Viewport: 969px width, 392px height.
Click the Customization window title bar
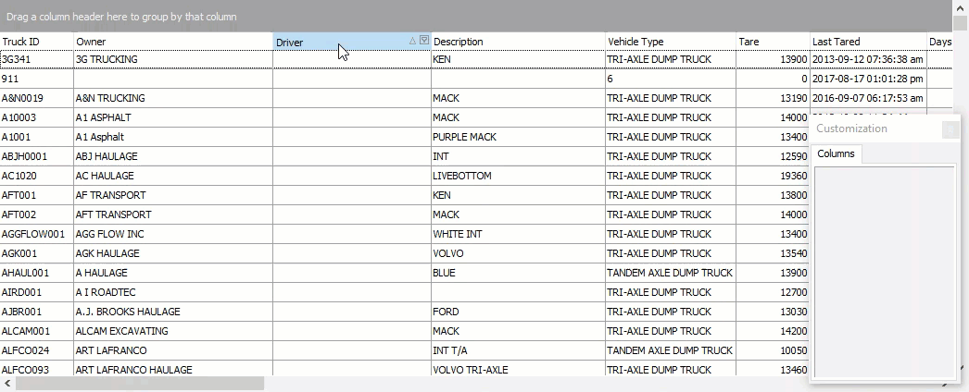871,129
